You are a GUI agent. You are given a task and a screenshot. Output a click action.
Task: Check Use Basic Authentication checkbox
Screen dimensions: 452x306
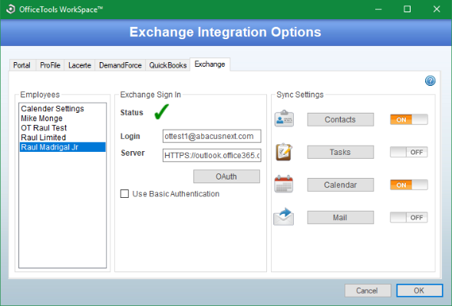[x=124, y=193]
